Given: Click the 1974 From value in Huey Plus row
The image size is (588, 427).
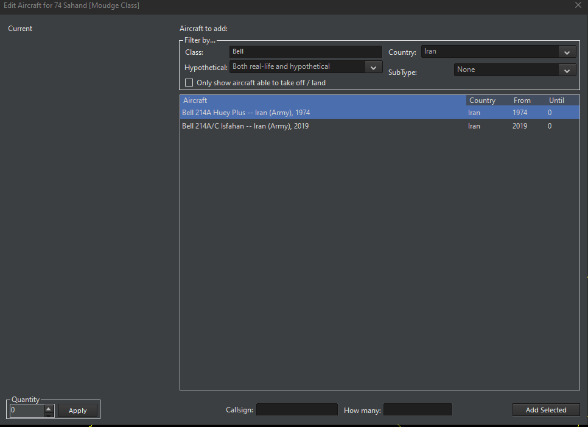Looking at the screenshot, I should pyautogui.click(x=520, y=113).
